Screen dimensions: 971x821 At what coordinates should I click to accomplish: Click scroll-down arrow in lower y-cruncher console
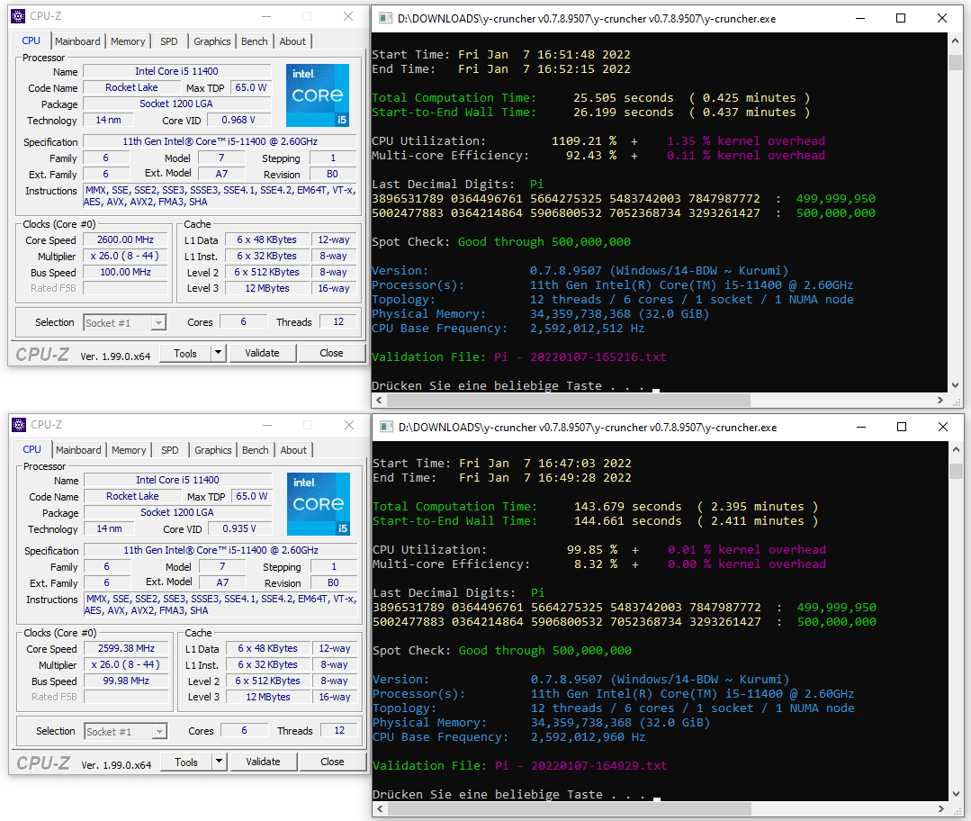click(956, 794)
